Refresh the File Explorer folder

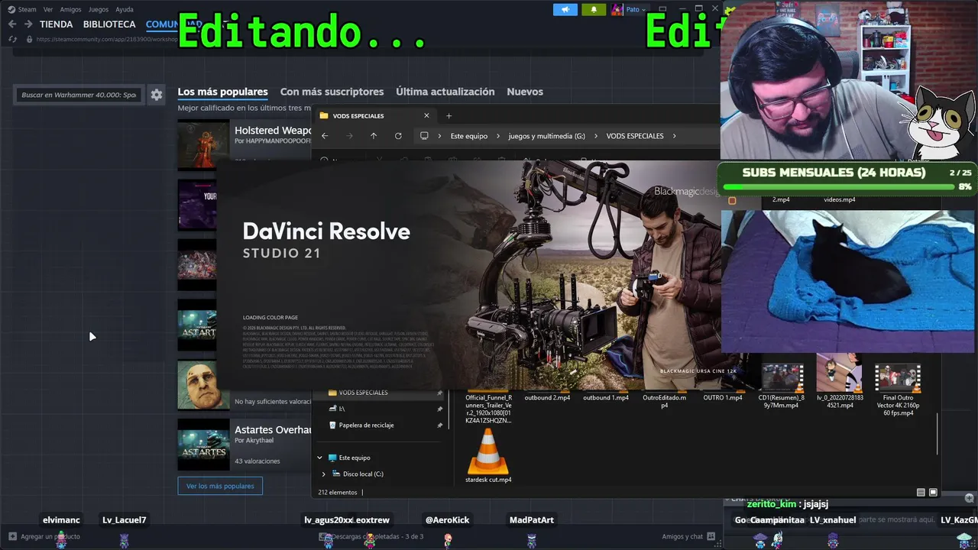click(398, 136)
